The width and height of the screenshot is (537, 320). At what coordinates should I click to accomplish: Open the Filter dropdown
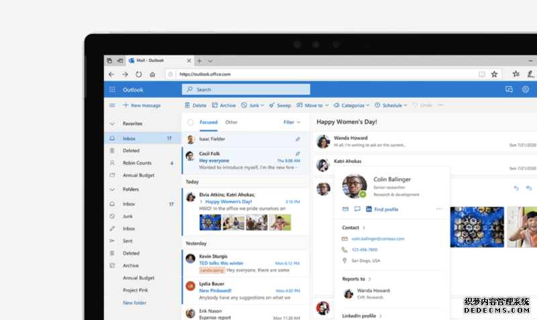[x=292, y=122]
